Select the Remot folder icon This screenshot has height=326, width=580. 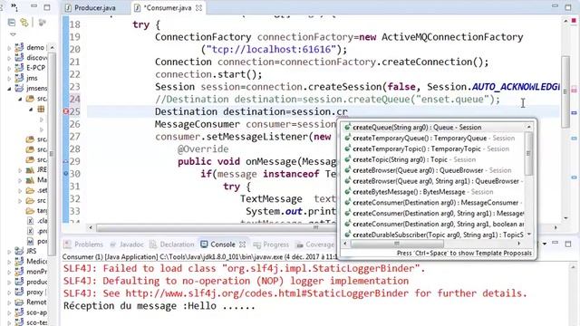pyautogui.click(x=19, y=302)
